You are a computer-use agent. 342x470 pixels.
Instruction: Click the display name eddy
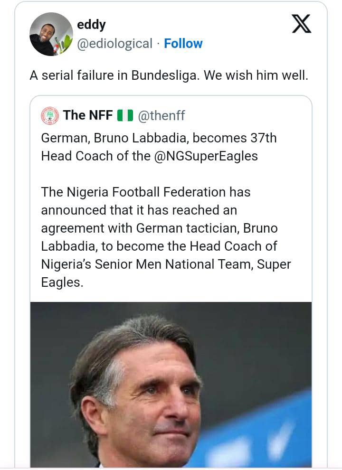(x=91, y=25)
